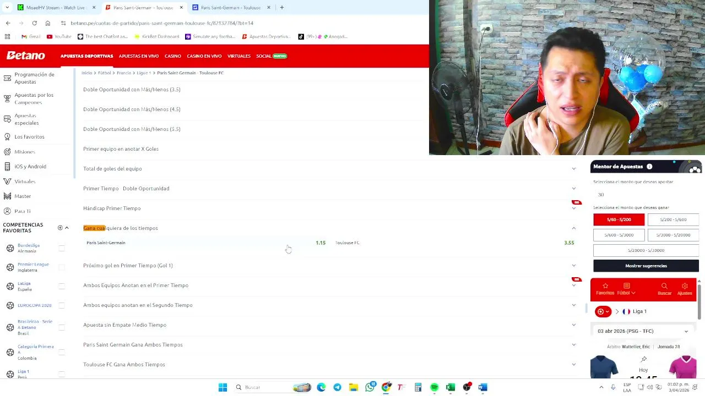Collapse Gana cualquiera de los tiempos market
Image resolution: width=705 pixels, height=396 pixels.
click(573, 228)
